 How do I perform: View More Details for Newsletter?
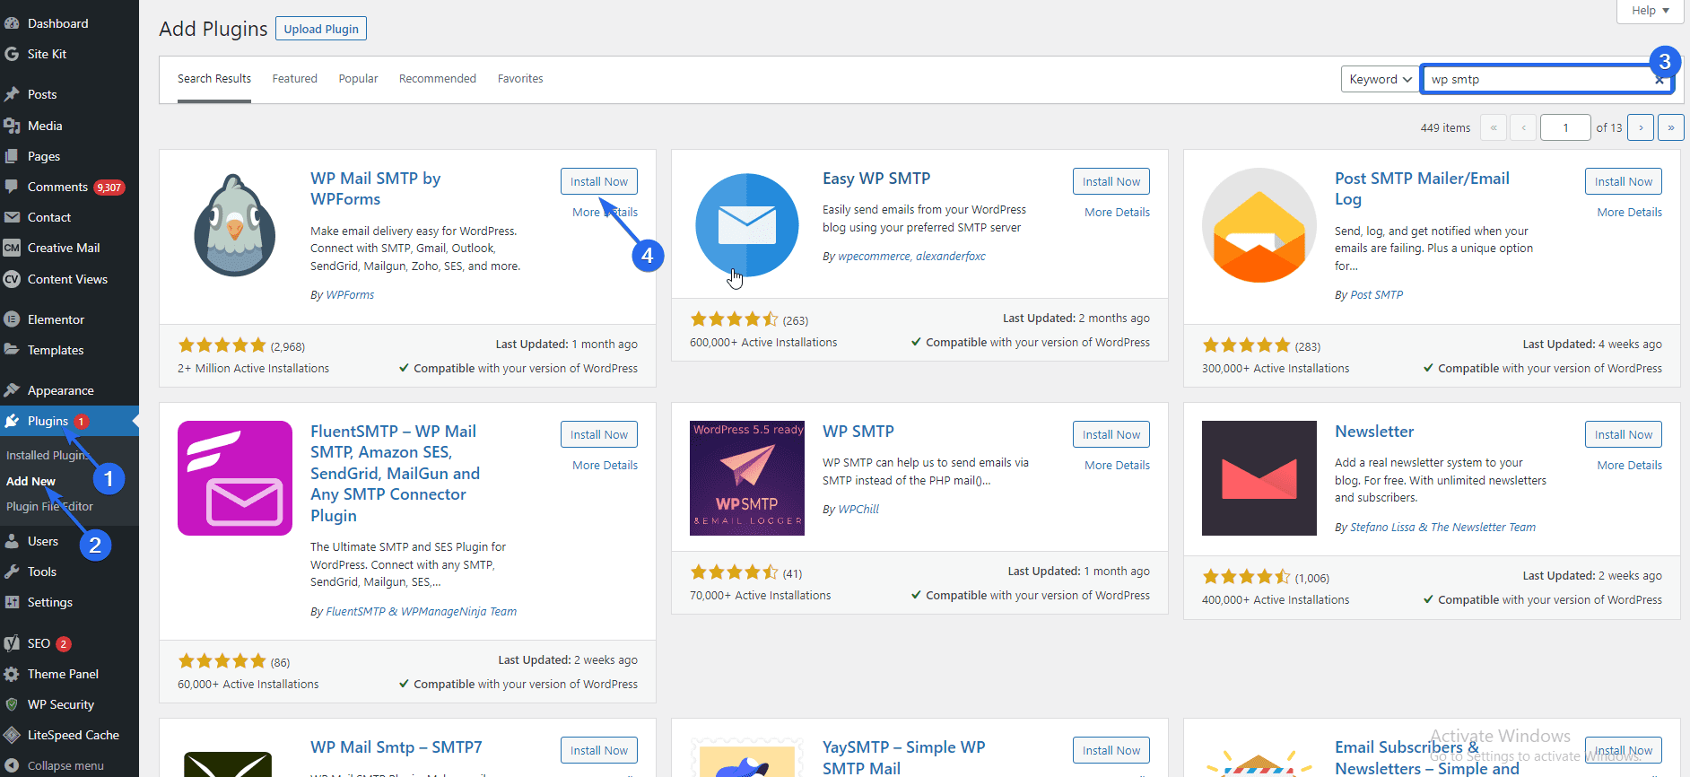(x=1629, y=466)
